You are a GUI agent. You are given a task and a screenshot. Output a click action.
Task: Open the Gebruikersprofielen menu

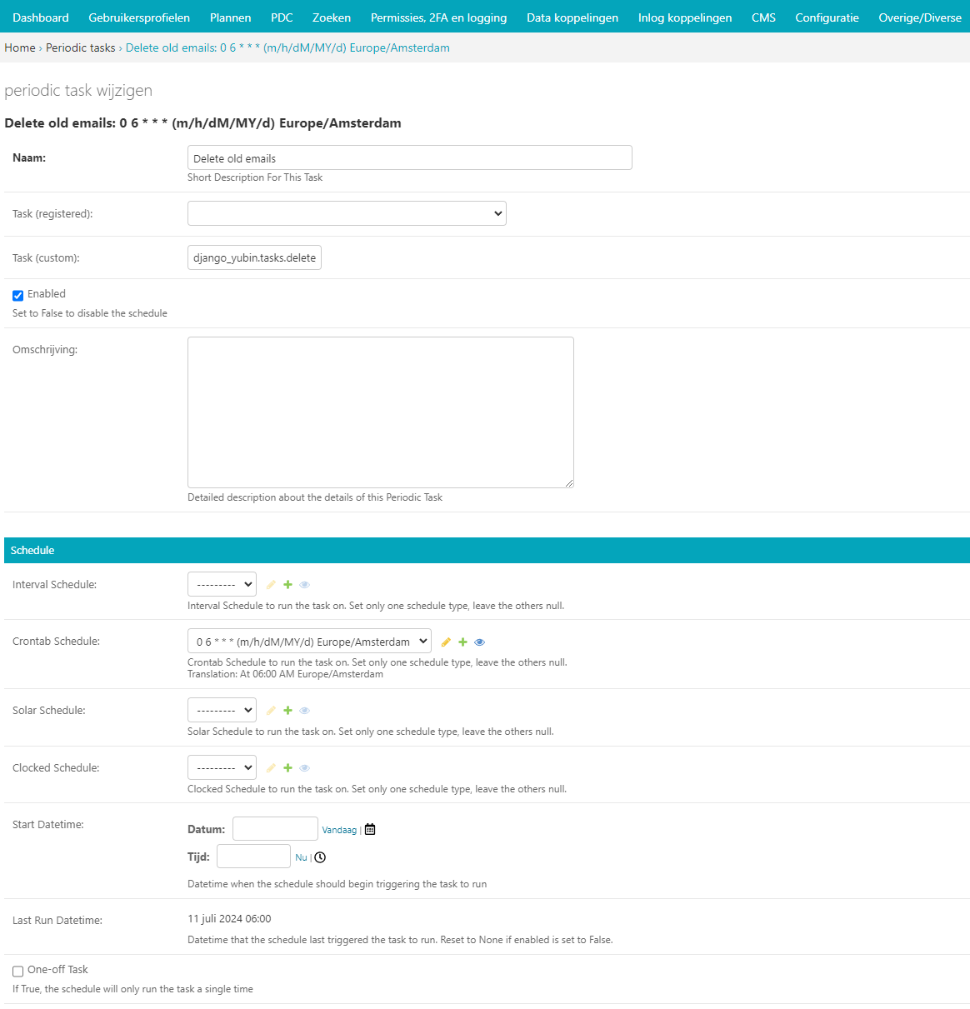point(139,17)
